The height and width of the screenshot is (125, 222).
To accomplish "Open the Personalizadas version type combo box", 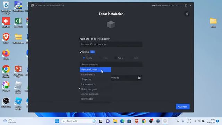I will (x=111, y=65).
